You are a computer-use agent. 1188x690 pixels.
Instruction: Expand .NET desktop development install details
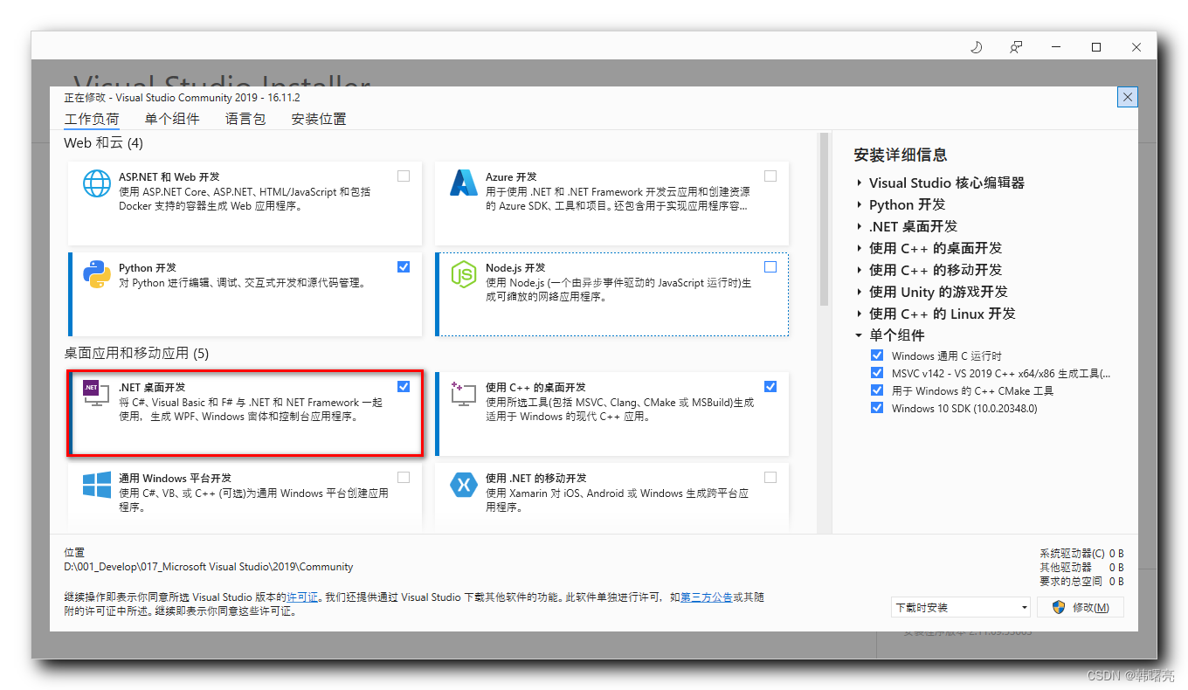point(859,226)
